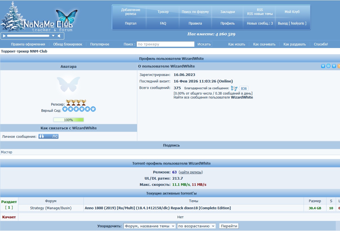Open the Трекер menu item
340x231 pixels.
pos(163,12)
